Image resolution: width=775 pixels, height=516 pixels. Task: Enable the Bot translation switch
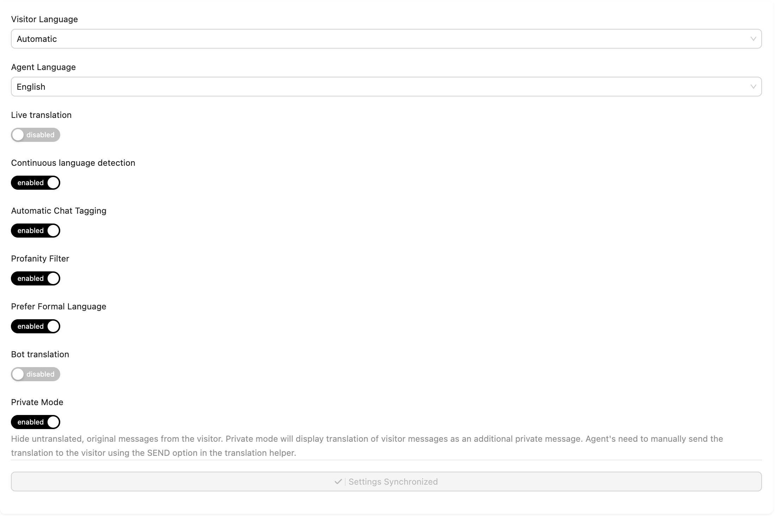point(36,374)
